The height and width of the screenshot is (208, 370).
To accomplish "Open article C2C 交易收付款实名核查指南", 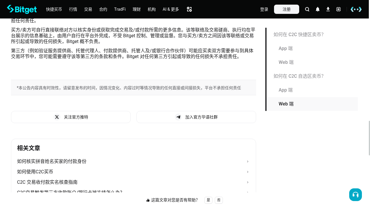I will [x=47, y=182].
